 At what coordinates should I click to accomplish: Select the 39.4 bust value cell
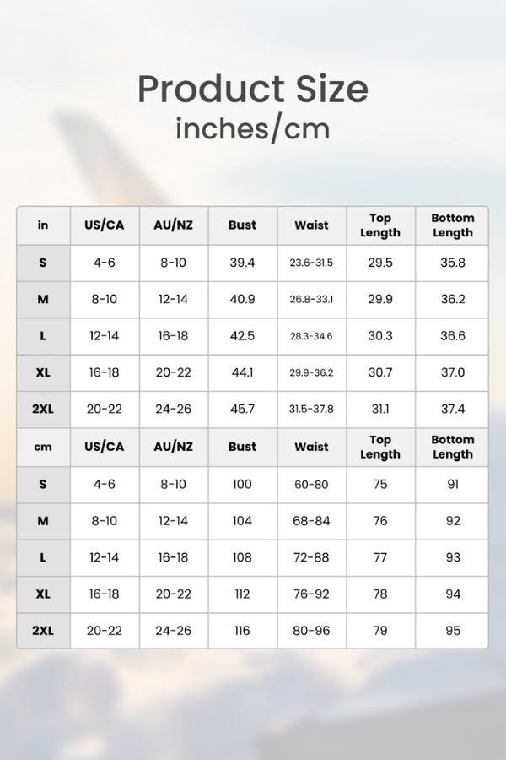pyautogui.click(x=242, y=263)
